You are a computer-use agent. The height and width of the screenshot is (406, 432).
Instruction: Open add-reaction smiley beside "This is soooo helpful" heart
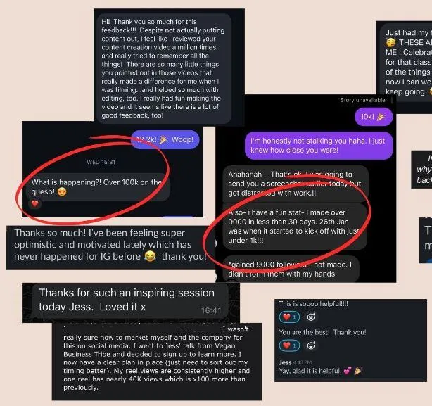tap(311, 317)
